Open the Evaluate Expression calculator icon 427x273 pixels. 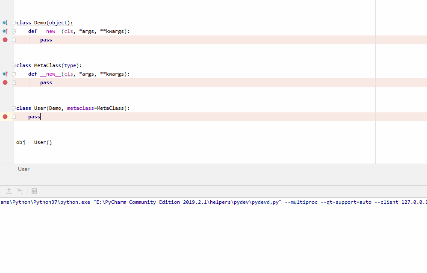[34, 191]
